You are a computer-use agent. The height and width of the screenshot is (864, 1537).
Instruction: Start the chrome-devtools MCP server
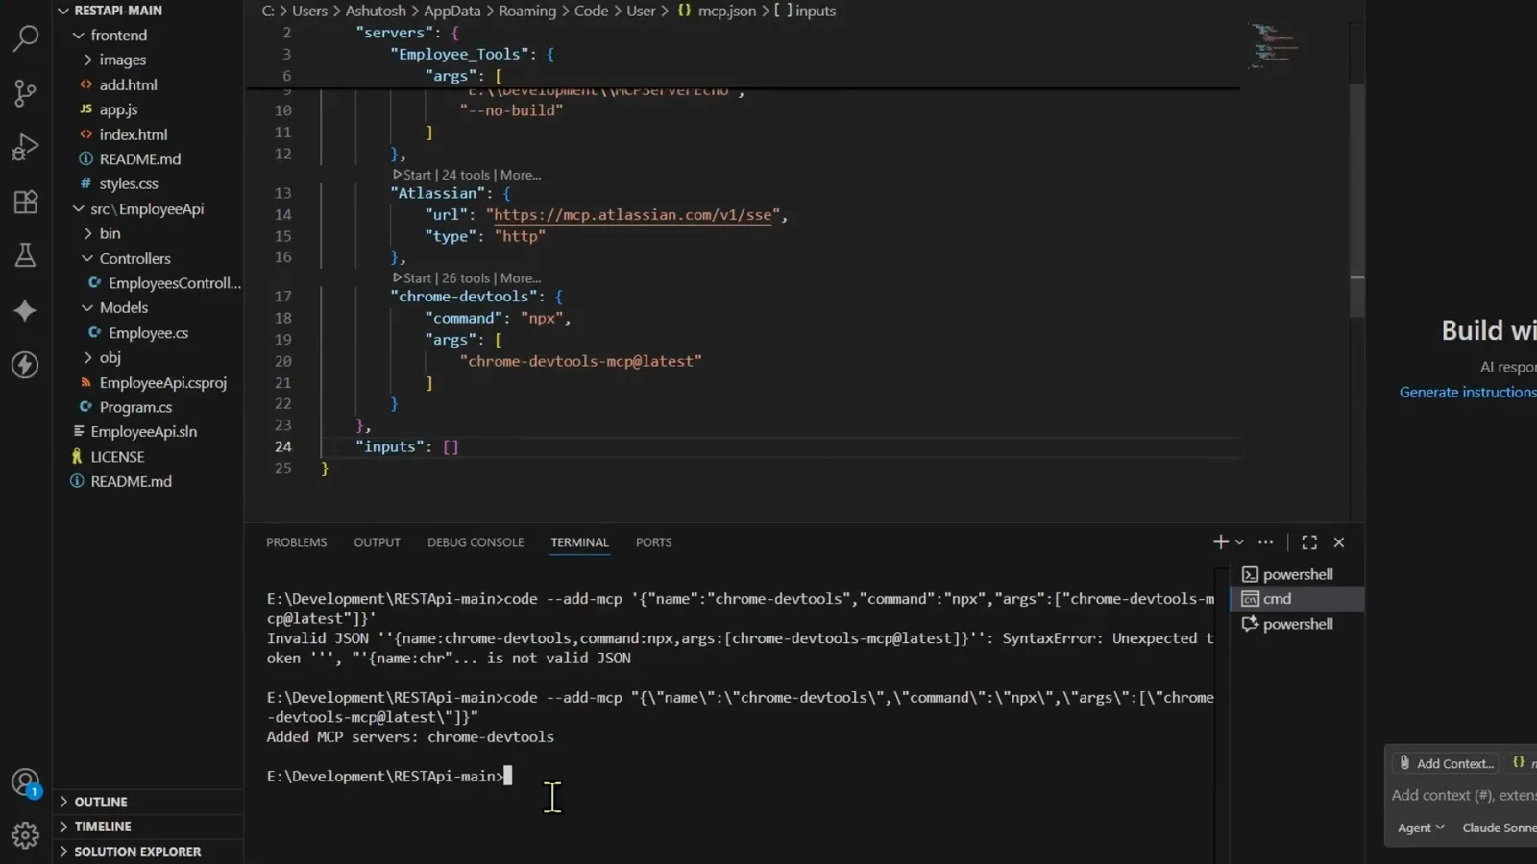[x=411, y=278]
